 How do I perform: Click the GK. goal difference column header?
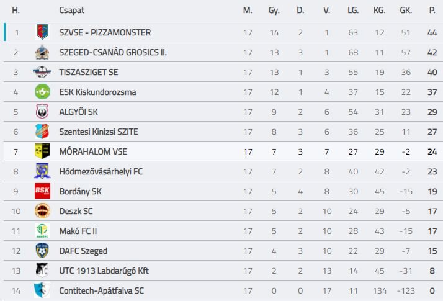tap(406, 11)
